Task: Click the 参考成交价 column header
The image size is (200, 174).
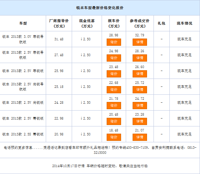Action: [140, 23]
